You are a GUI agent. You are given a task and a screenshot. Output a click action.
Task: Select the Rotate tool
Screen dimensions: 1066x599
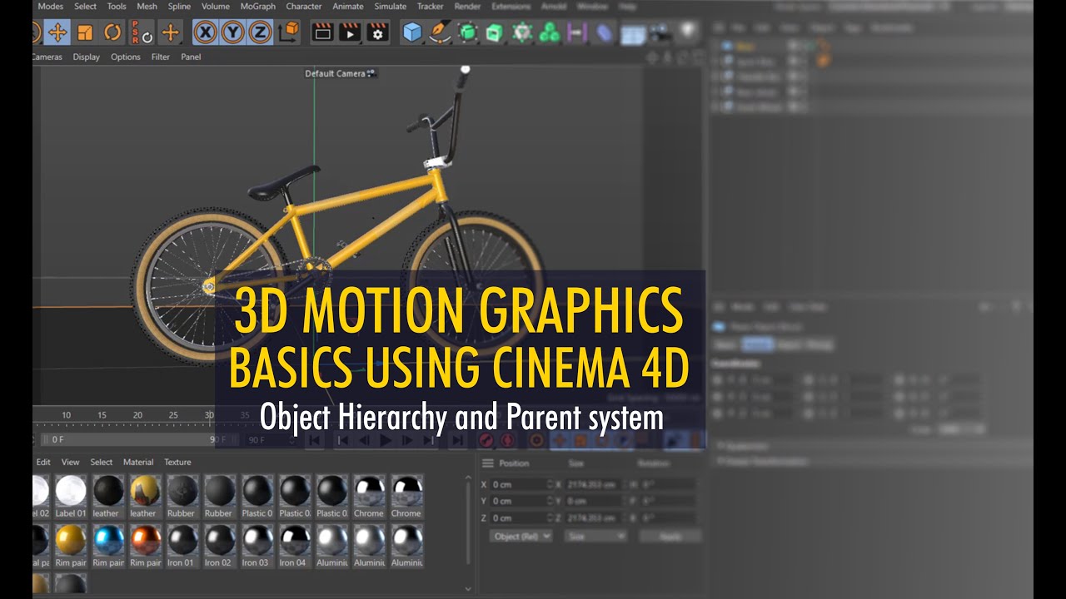click(x=112, y=32)
